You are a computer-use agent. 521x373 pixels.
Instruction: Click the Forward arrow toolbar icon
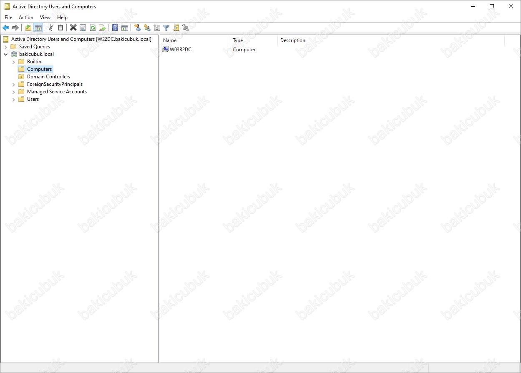coord(15,28)
